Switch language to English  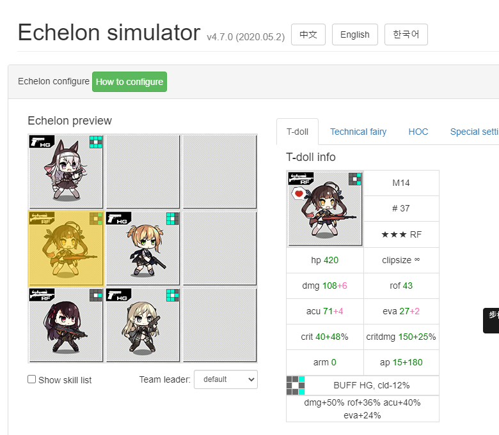point(355,34)
